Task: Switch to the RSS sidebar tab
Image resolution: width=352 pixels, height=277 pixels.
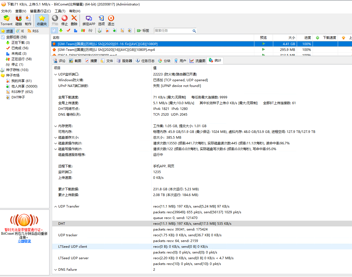Action: pyautogui.click(x=33, y=31)
